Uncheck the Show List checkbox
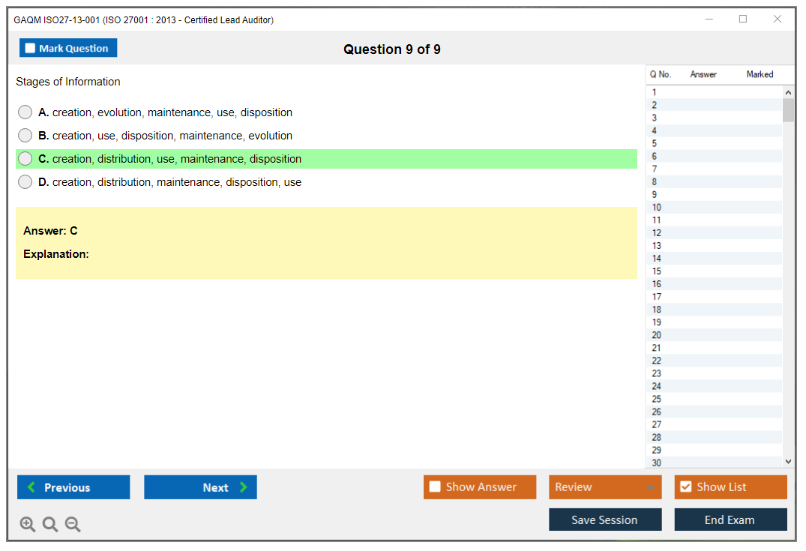The height and width of the screenshot is (551, 806). 685,487
